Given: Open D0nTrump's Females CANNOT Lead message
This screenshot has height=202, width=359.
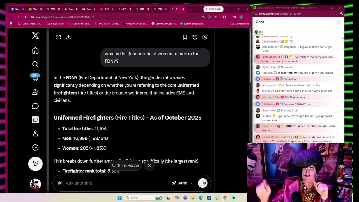Looking at the screenshot, I should [x=298, y=104].
